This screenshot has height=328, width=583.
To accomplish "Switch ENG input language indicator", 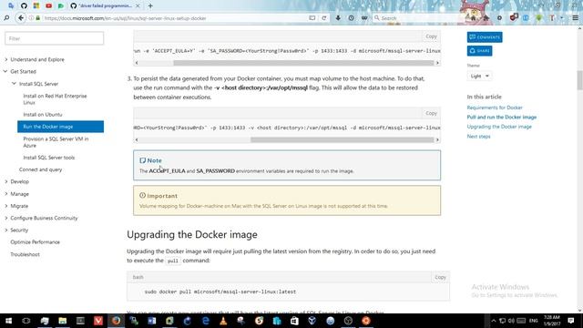I will pyautogui.click(x=533, y=321).
